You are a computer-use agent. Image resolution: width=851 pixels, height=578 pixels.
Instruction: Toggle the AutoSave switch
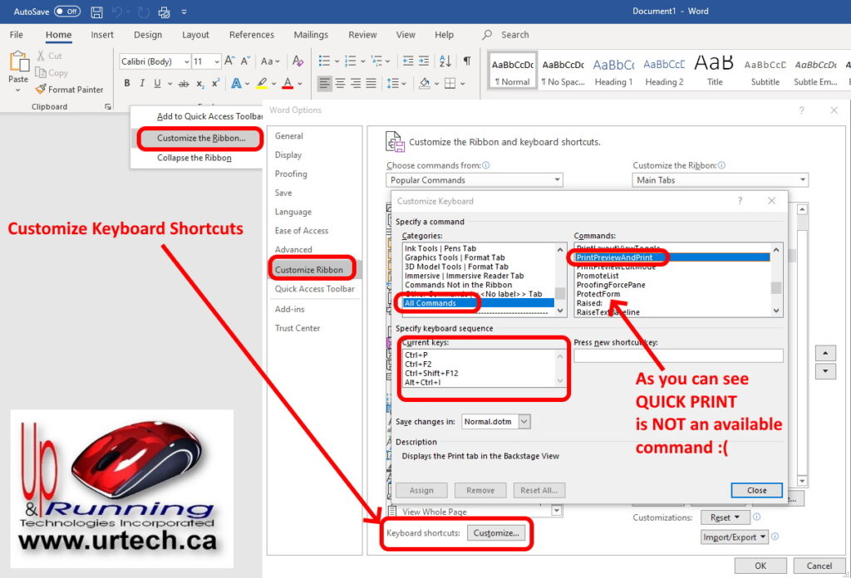click(x=66, y=12)
